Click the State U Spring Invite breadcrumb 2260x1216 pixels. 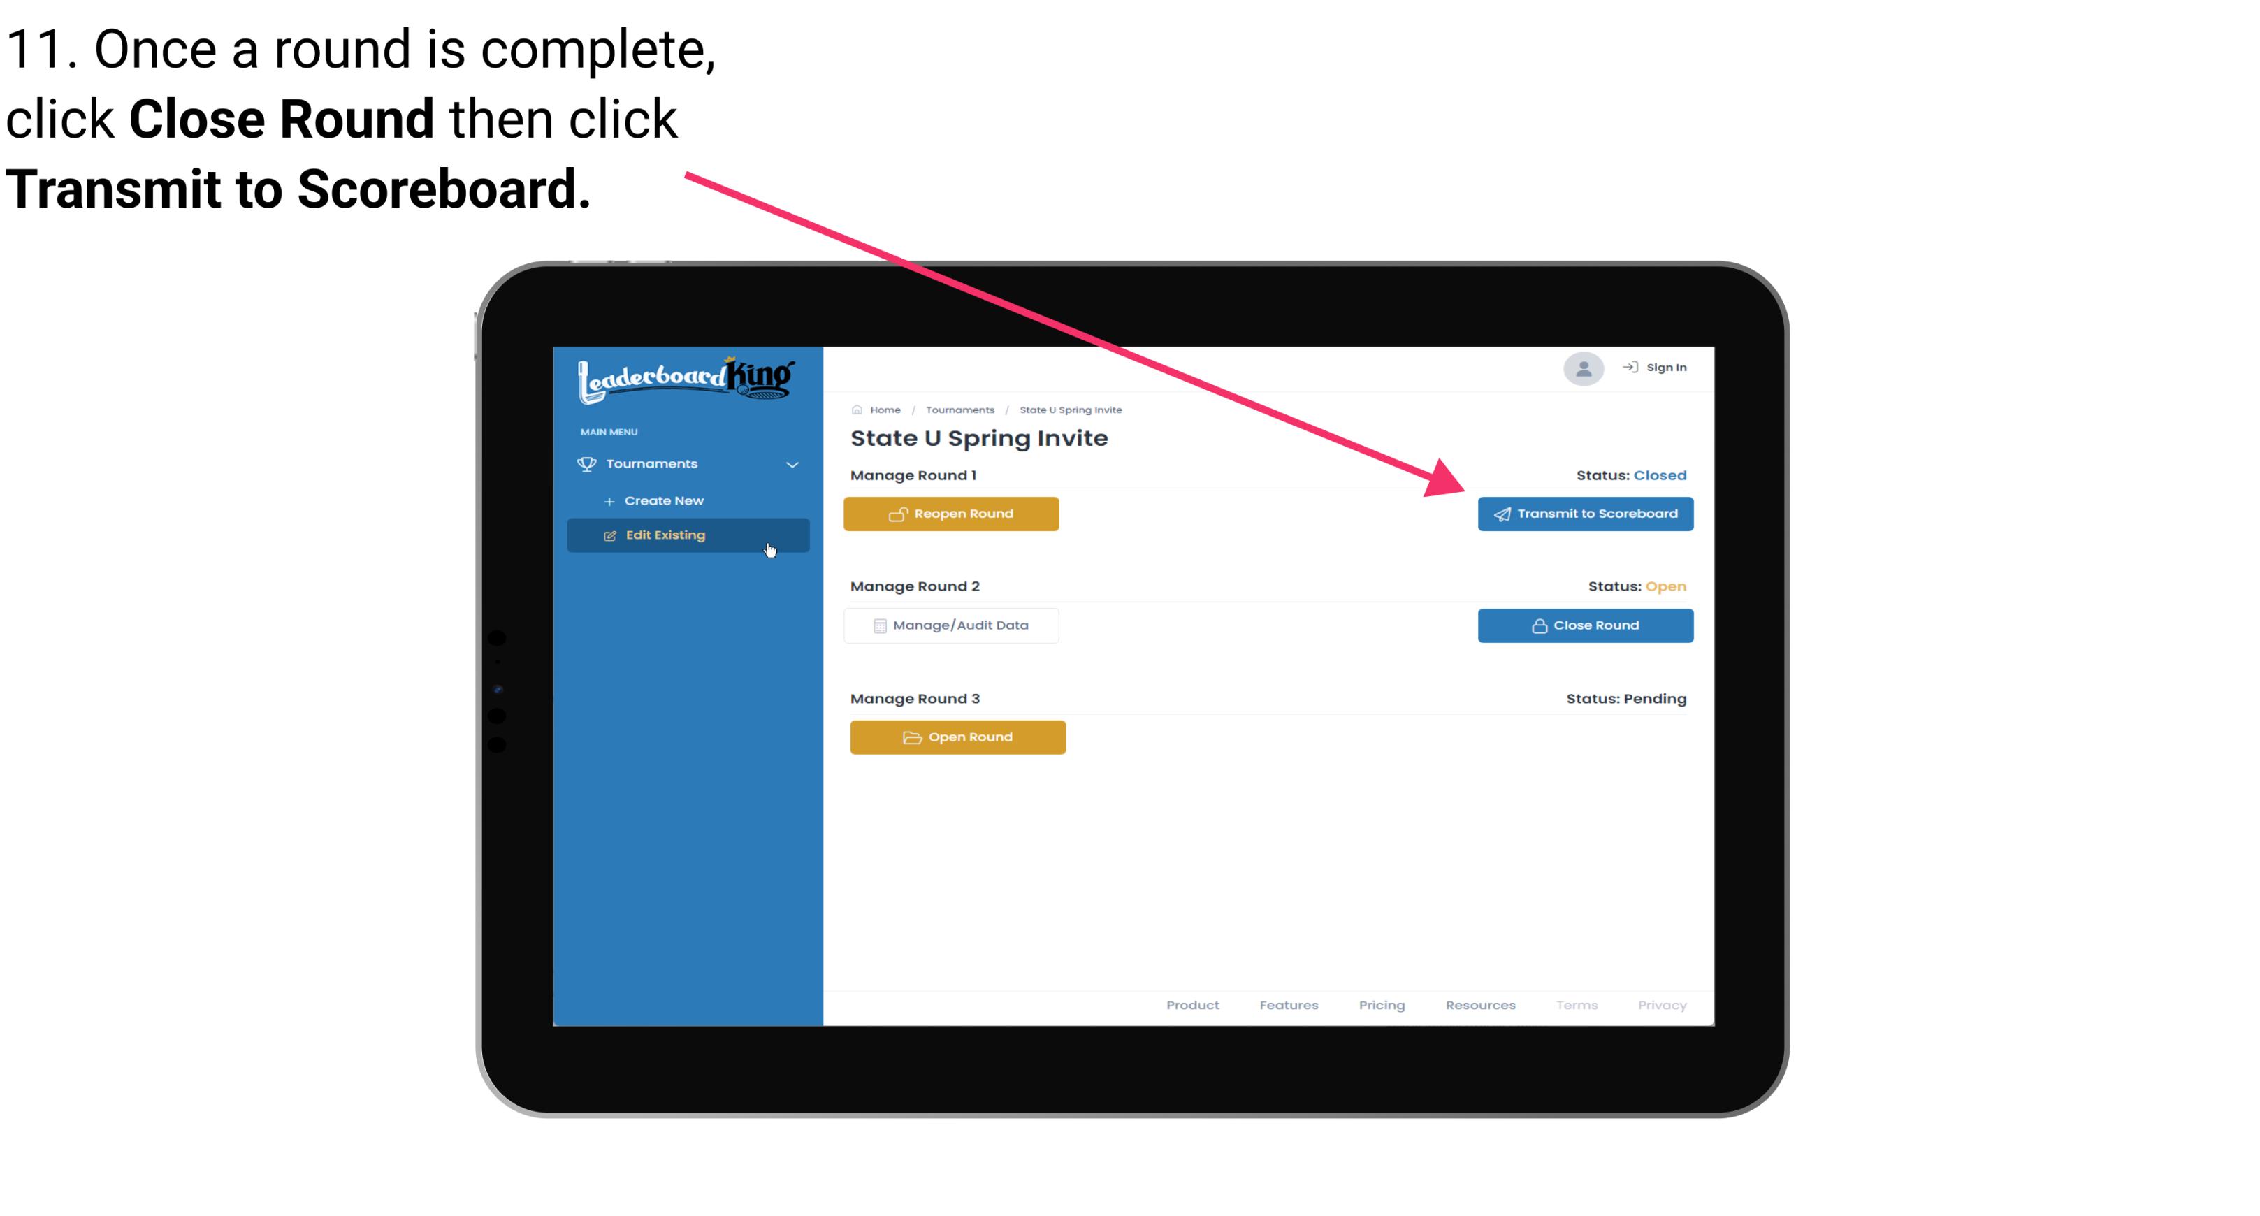click(1070, 409)
